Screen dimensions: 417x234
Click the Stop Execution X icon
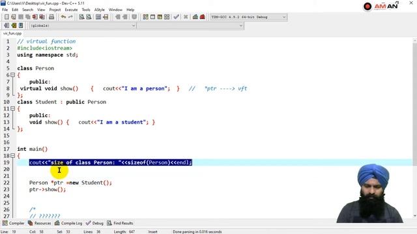pyautogui.click(x=186, y=17)
